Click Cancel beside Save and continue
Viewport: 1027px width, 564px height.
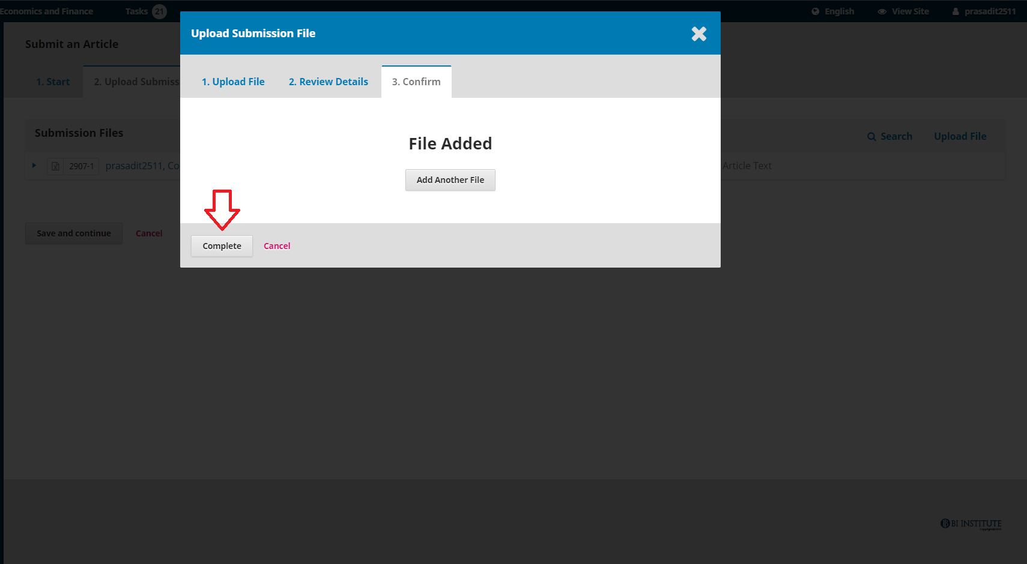149,233
